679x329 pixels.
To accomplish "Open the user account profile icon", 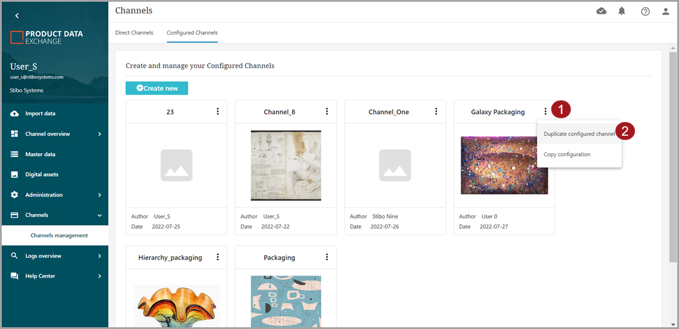I will (665, 11).
